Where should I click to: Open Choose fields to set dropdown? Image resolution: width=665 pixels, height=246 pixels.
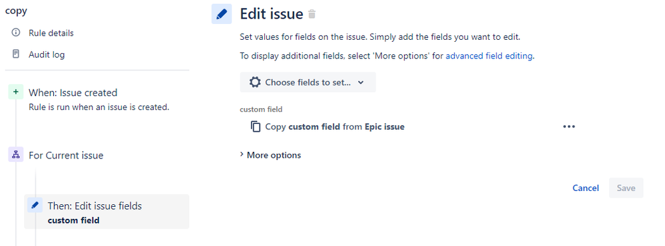click(x=308, y=82)
